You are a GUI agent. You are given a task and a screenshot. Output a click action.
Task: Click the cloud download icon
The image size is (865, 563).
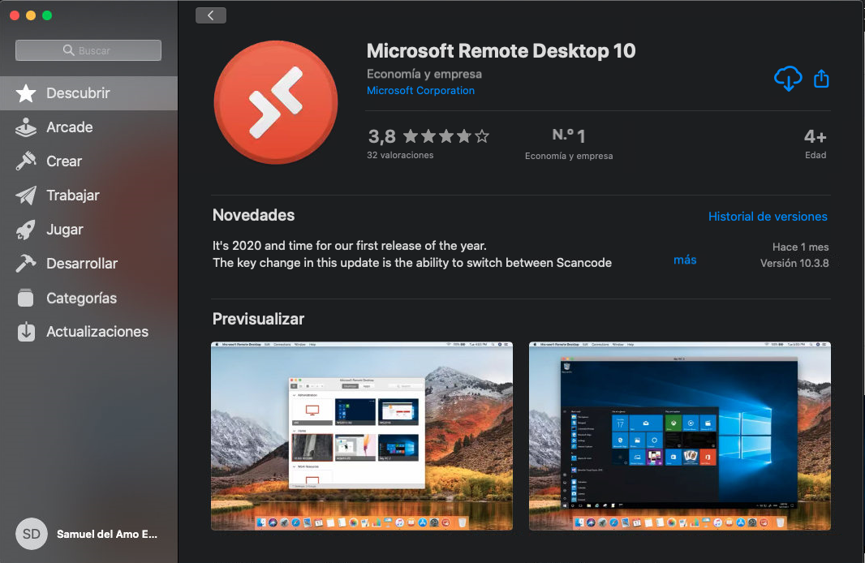point(787,79)
